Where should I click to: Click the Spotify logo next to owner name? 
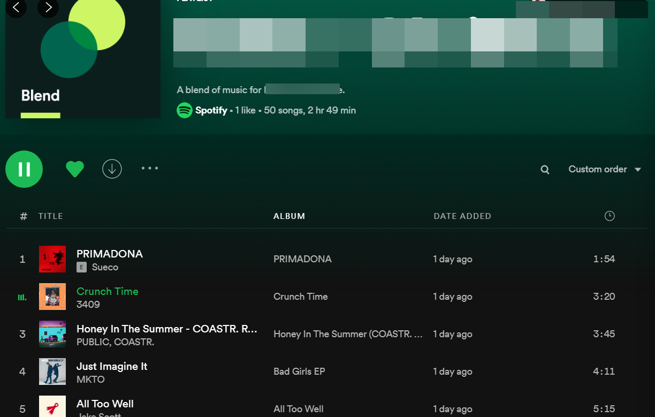click(x=185, y=110)
